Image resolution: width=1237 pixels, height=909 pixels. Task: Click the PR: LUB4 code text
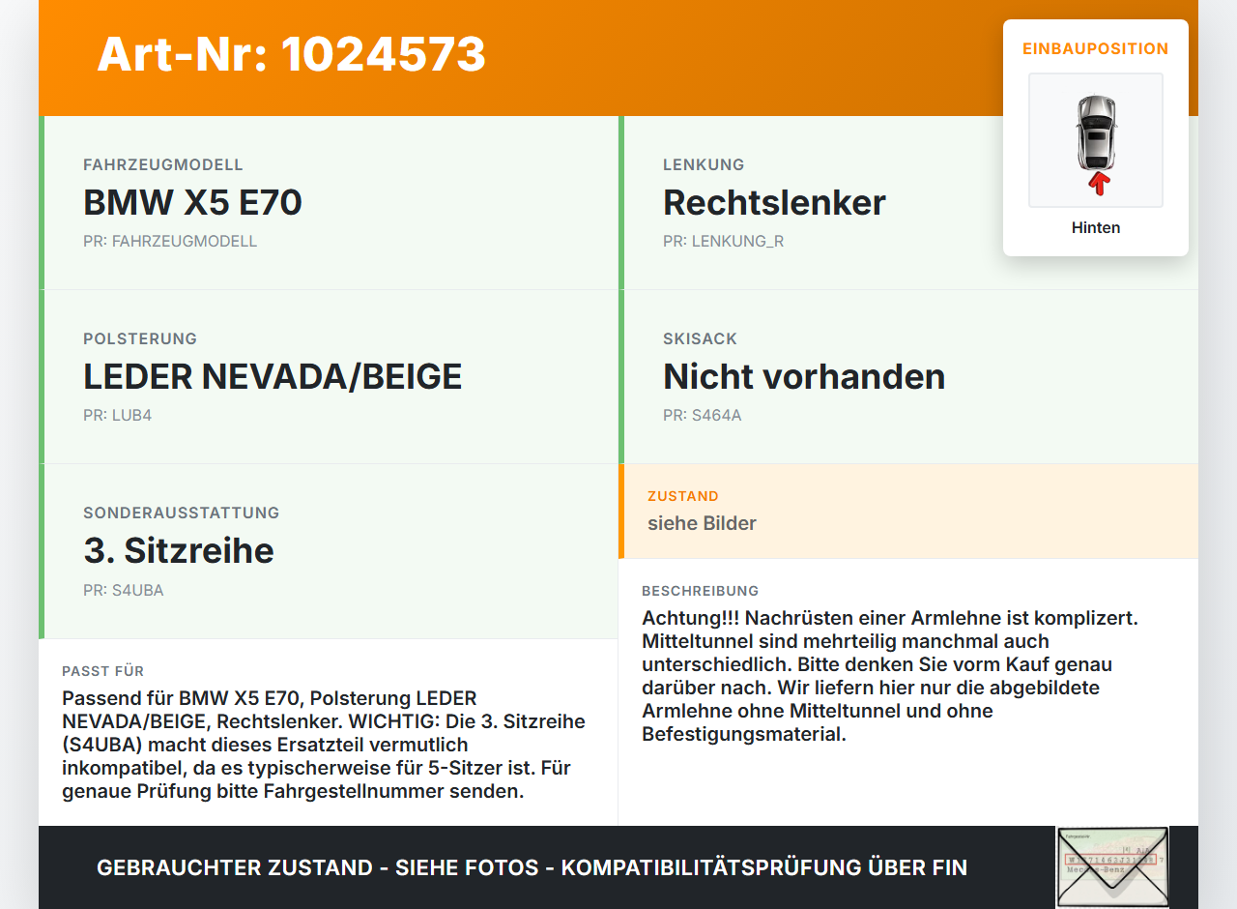pos(117,416)
